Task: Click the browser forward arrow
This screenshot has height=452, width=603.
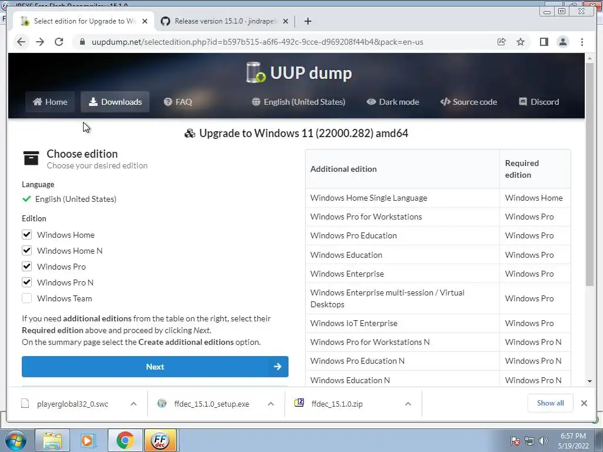Action: (40, 42)
